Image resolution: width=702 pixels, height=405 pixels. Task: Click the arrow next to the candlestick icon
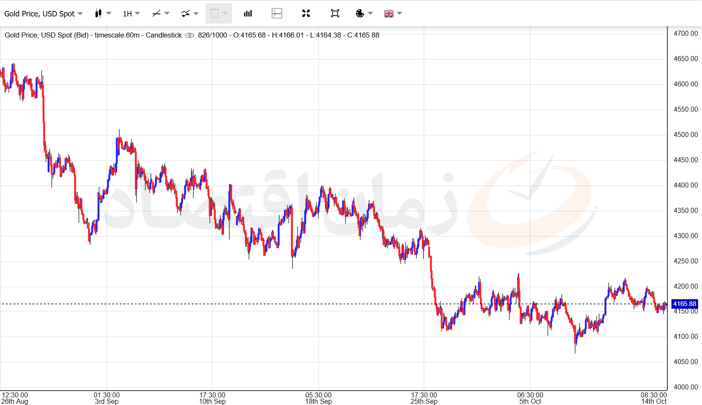pos(109,13)
